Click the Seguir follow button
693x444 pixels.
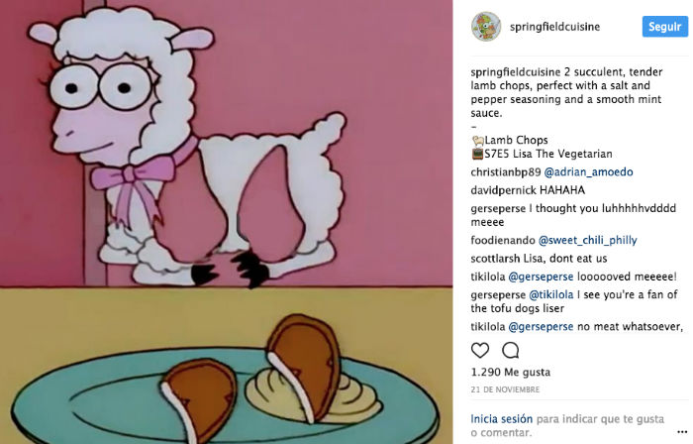coord(664,27)
